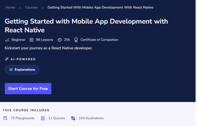Click the course tagline about React Native developer
Screen dimensions: 198x127
point(48,48)
